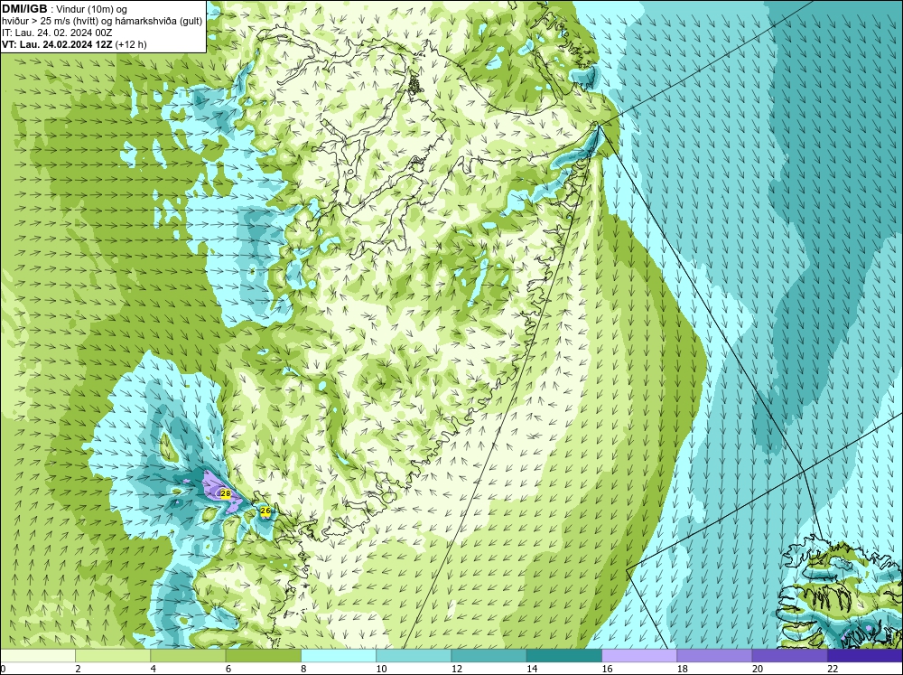Click the yellow 28 gust marker

tap(225, 493)
